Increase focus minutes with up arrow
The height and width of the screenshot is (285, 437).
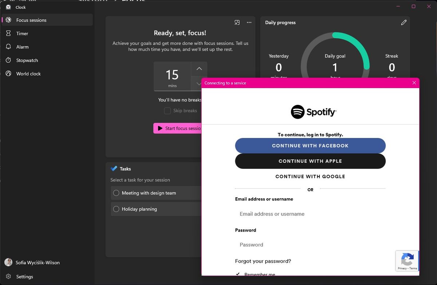[199, 69]
